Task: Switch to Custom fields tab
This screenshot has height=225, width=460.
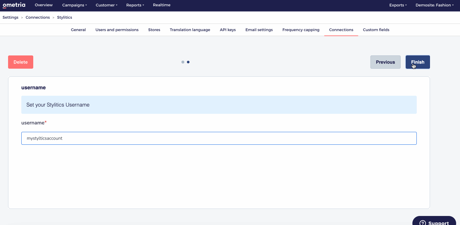Action: (x=376, y=30)
